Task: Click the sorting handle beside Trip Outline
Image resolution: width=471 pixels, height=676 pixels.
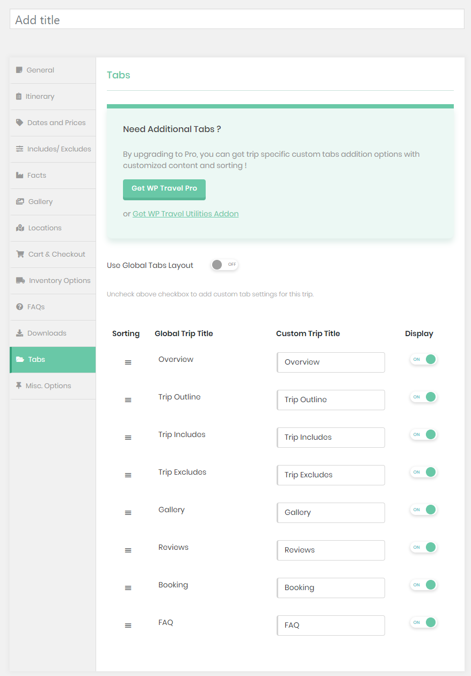Action: pos(128,400)
